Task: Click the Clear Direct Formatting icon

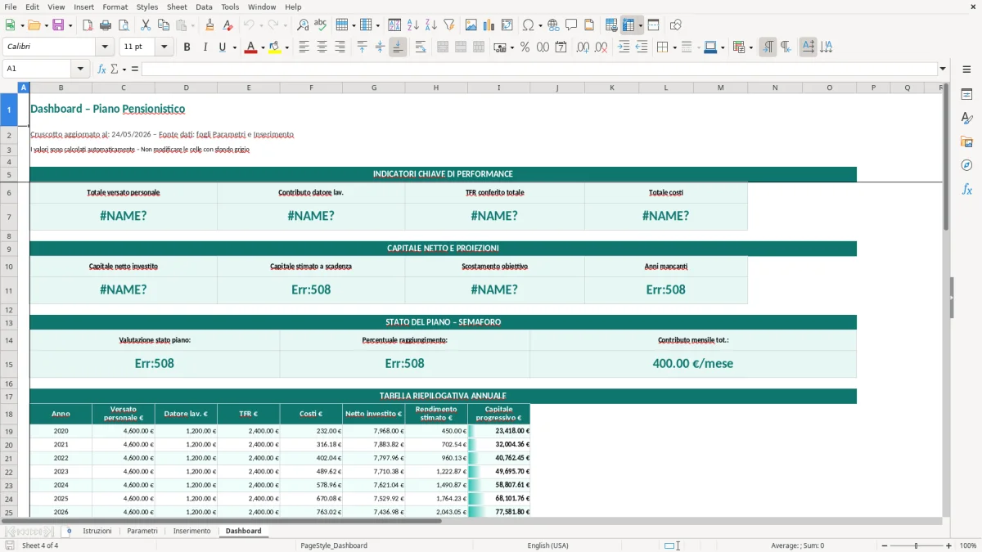Action: pos(228,25)
